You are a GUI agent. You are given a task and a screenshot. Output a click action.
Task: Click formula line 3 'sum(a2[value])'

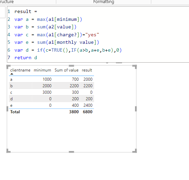pyautogui.click(x=57, y=27)
